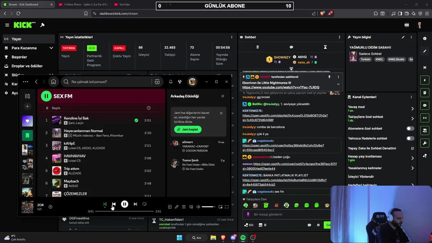Go to Spotify home icon
Viewport: 432px width, 243px height.
[x=54, y=82]
